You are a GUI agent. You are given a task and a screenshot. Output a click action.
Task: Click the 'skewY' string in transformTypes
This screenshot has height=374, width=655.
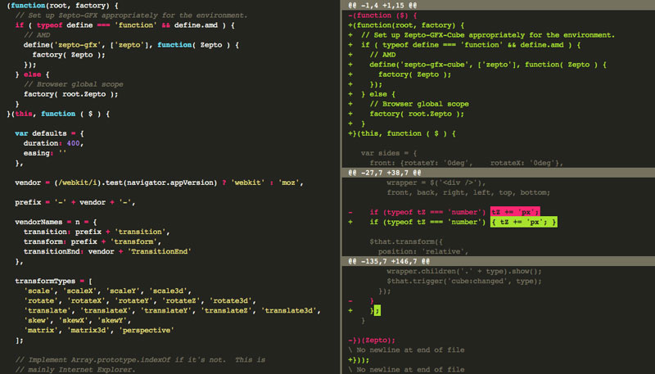click(114, 320)
